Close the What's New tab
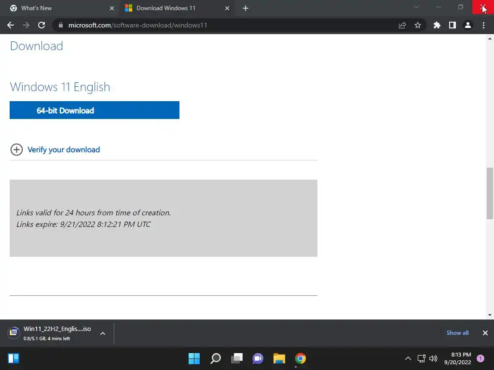The width and height of the screenshot is (494, 370). [112, 9]
